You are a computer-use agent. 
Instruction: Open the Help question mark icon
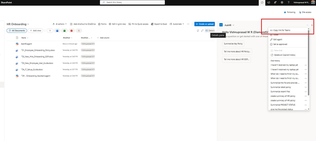(x=289, y=2)
